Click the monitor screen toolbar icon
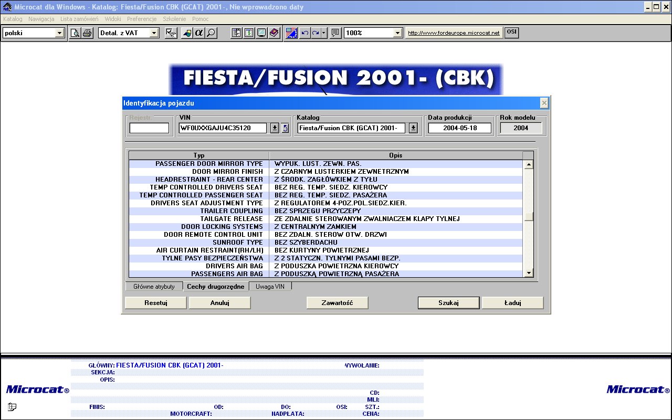Viewport: 672px width, 420px height. pos(261,33)
